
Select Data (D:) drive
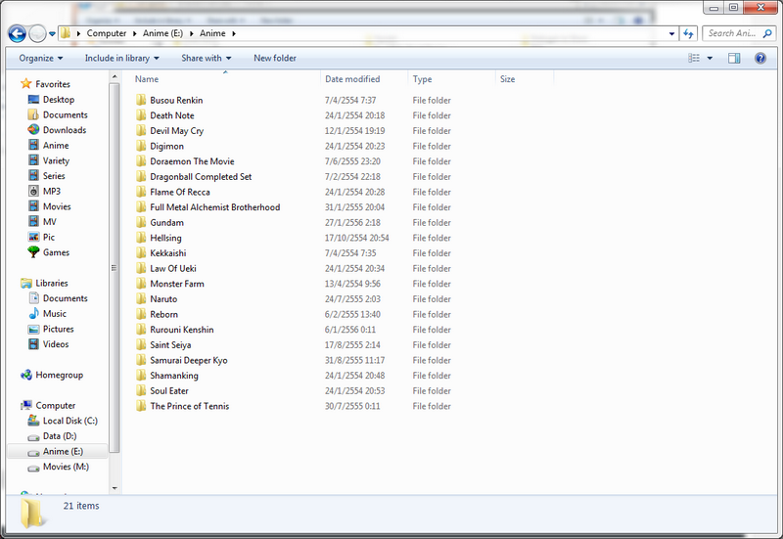click(x=60, y=435)
